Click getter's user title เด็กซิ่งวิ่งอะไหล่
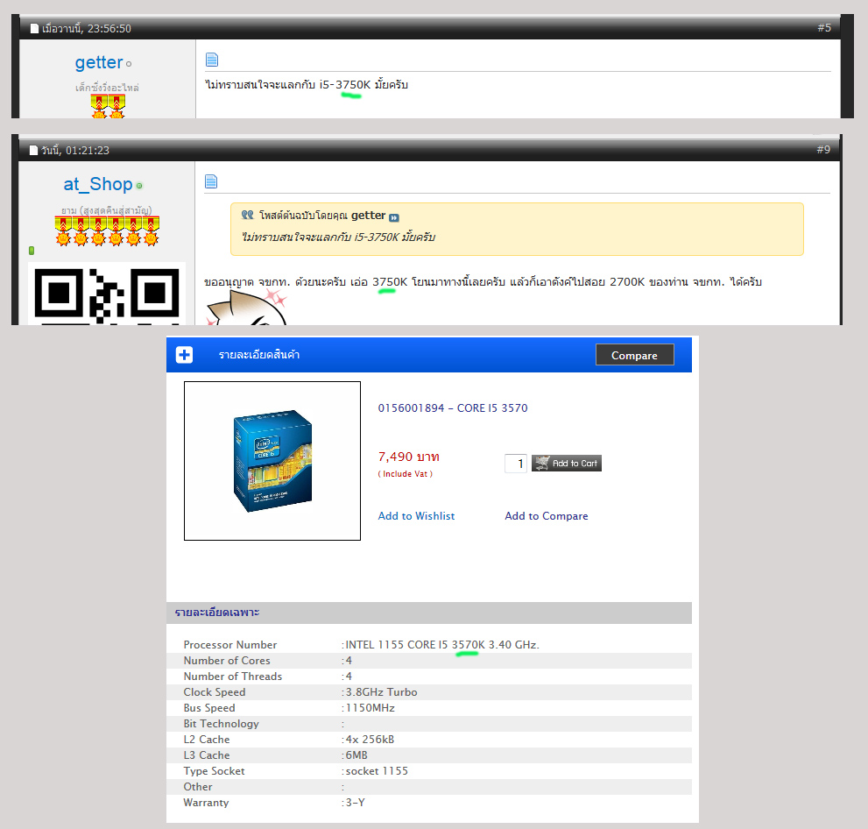Viewport: 868px width, 829px height. coord(108,88)
